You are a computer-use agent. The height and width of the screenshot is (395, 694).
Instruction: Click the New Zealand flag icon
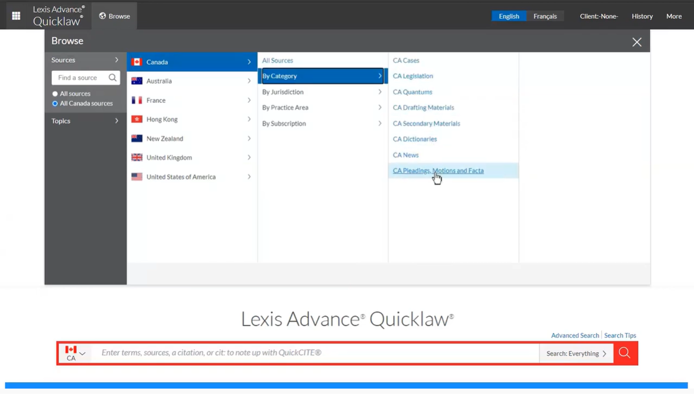(137, 138)
